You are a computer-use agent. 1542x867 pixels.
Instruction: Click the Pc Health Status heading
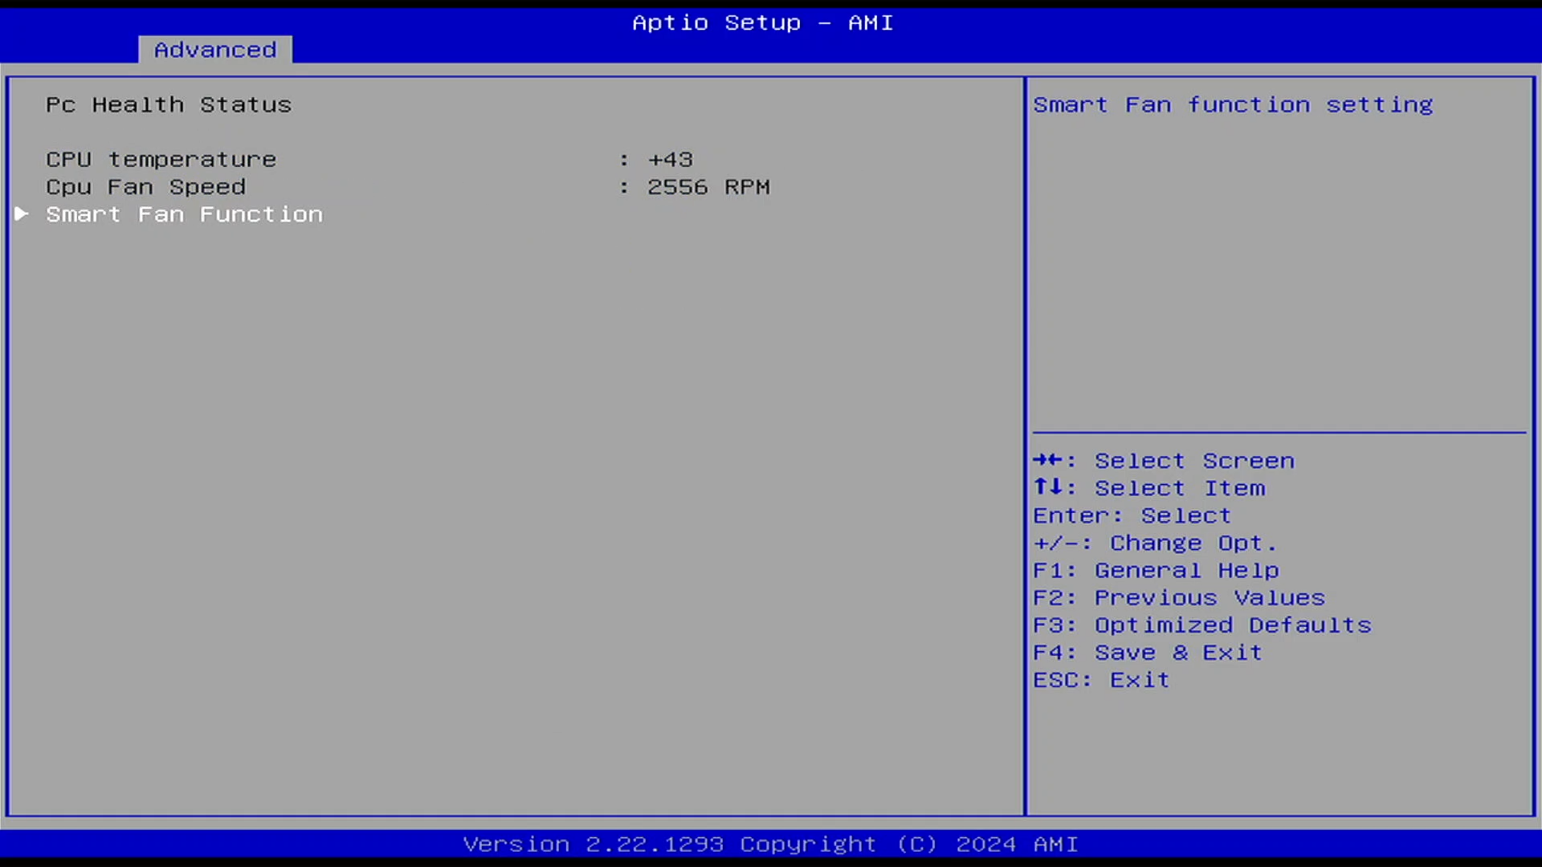[x=169, y=105]
